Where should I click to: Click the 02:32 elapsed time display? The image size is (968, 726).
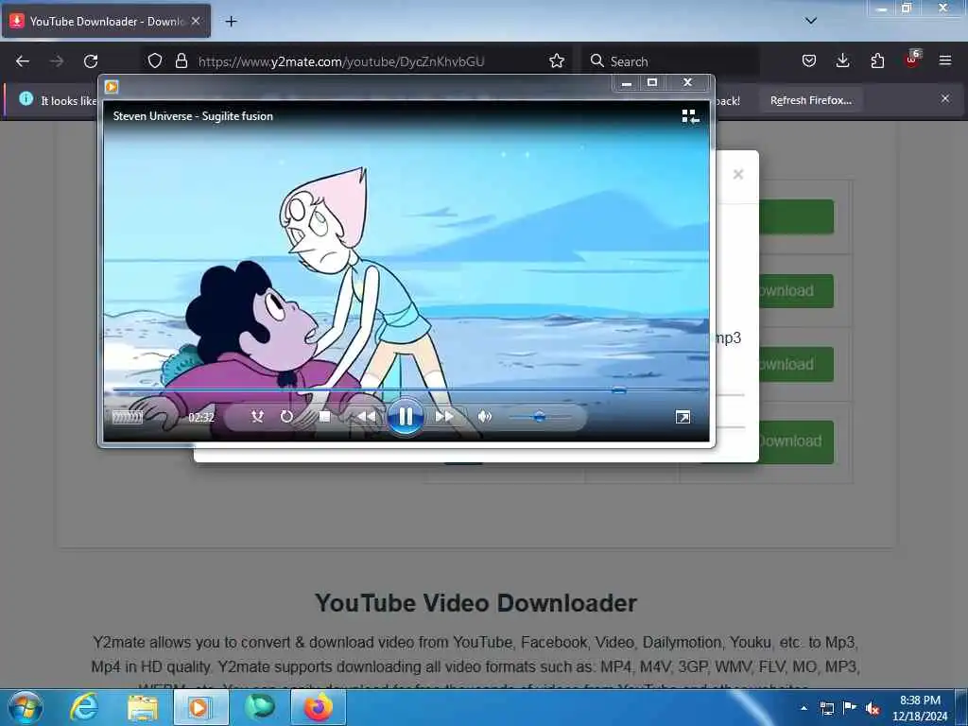point(201,417)
